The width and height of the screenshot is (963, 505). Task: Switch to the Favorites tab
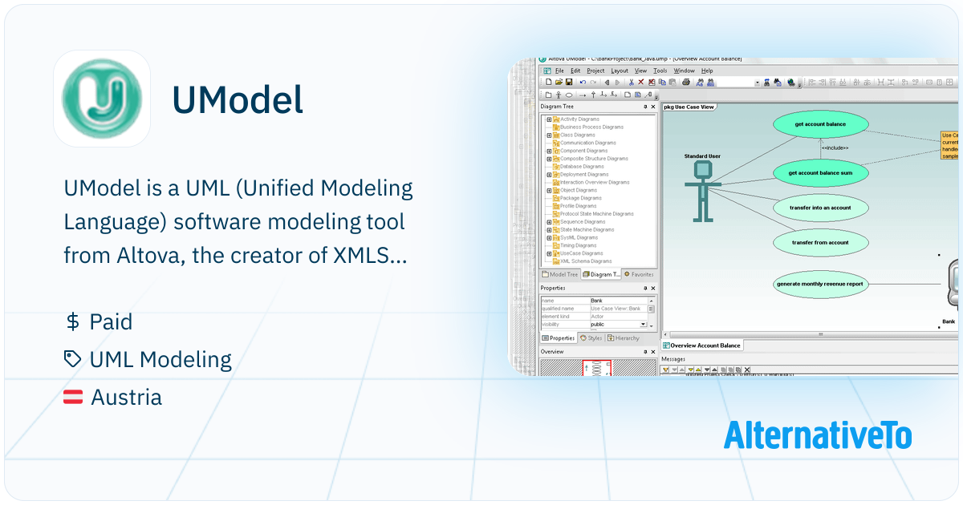pos(639,274)
